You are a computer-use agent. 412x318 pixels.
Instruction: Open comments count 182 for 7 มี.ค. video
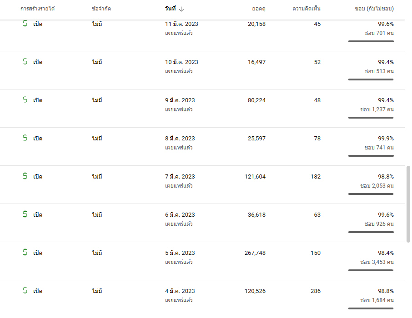[316, 176]
